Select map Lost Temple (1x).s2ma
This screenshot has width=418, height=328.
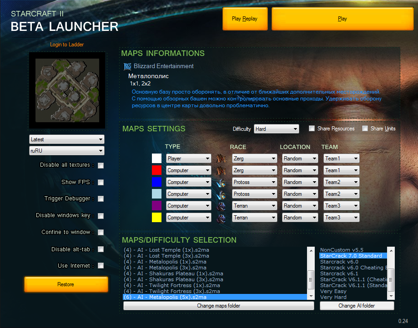click(215, 250)
